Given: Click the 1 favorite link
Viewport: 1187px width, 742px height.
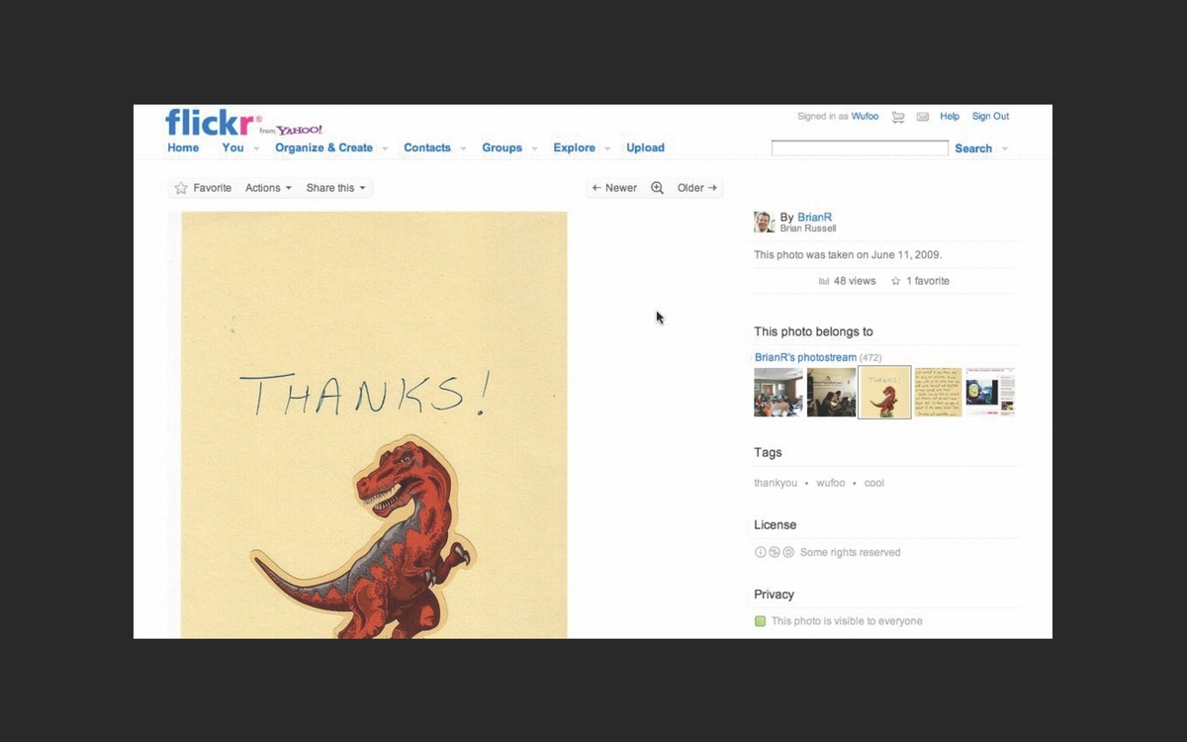Looking at the screenshot, I should 928,281.
